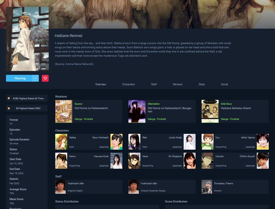The width and height of the screenshot is (275, 209).
Task: Click the Kana character name
Action: [x=145, y=156]
